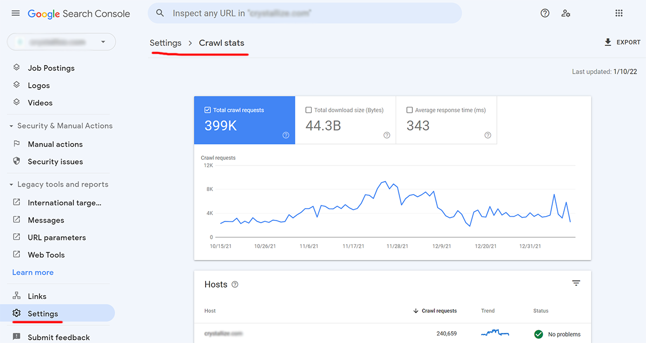Click the International targeting external-link icon
This screenshot has height=343, width=646.
click(x=17, y=202)
